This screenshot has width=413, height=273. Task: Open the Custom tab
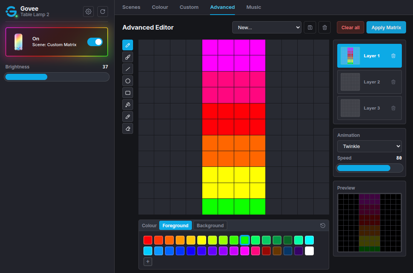pos(189,7)
